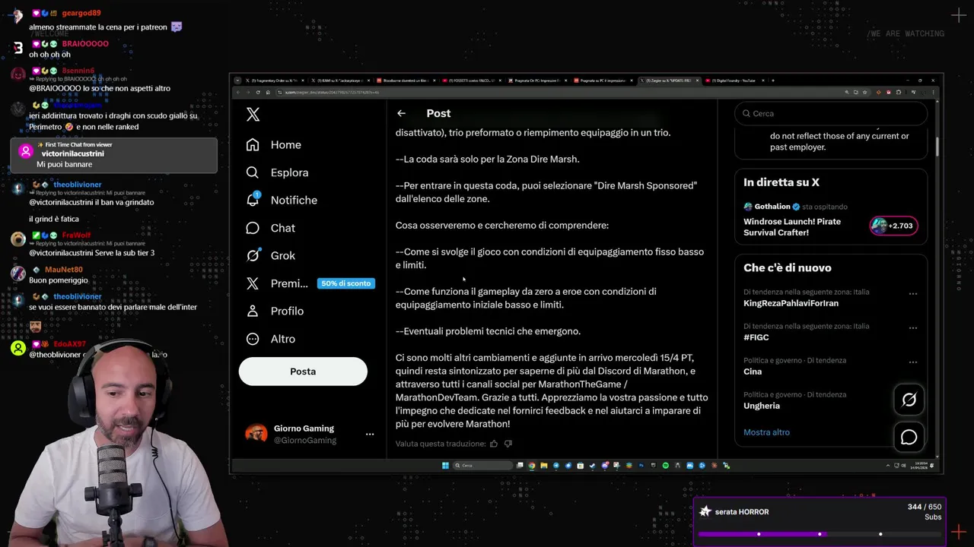Image resolution: width=974 pixels, height=547 pixels.
Task: Rate translation with thumbs down
Action: [x=508, y=444]
